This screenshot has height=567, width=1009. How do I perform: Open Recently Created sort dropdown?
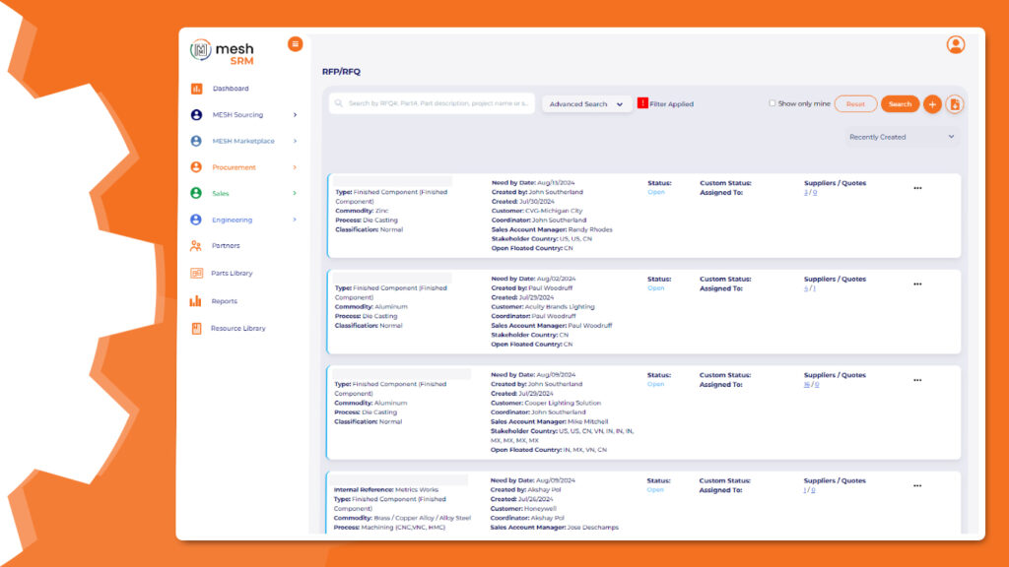[901, 137]
